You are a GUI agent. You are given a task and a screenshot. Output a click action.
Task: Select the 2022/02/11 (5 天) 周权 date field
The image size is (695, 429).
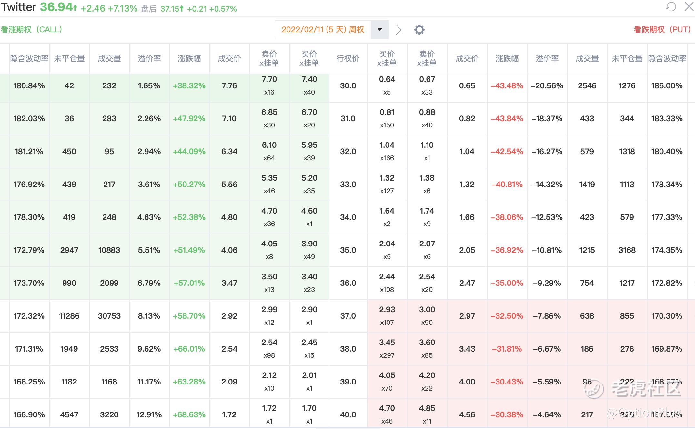[323, 30]
